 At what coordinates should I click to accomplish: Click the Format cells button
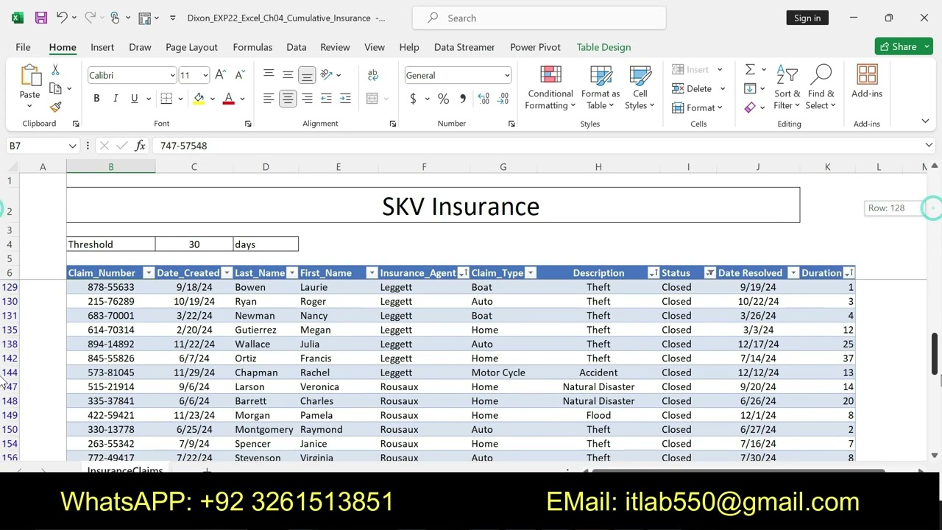click(x=698, y=107)
